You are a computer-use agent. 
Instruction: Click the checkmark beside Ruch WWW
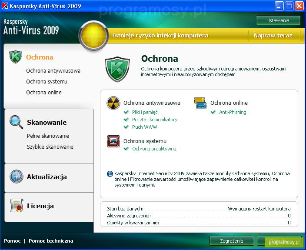pyautogui.click(x=126, y=127)
